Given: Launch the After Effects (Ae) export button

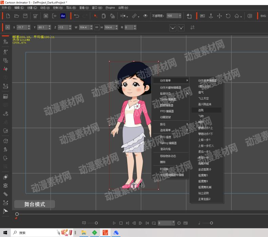Looking at the screenshot, I should pos(63,16).
